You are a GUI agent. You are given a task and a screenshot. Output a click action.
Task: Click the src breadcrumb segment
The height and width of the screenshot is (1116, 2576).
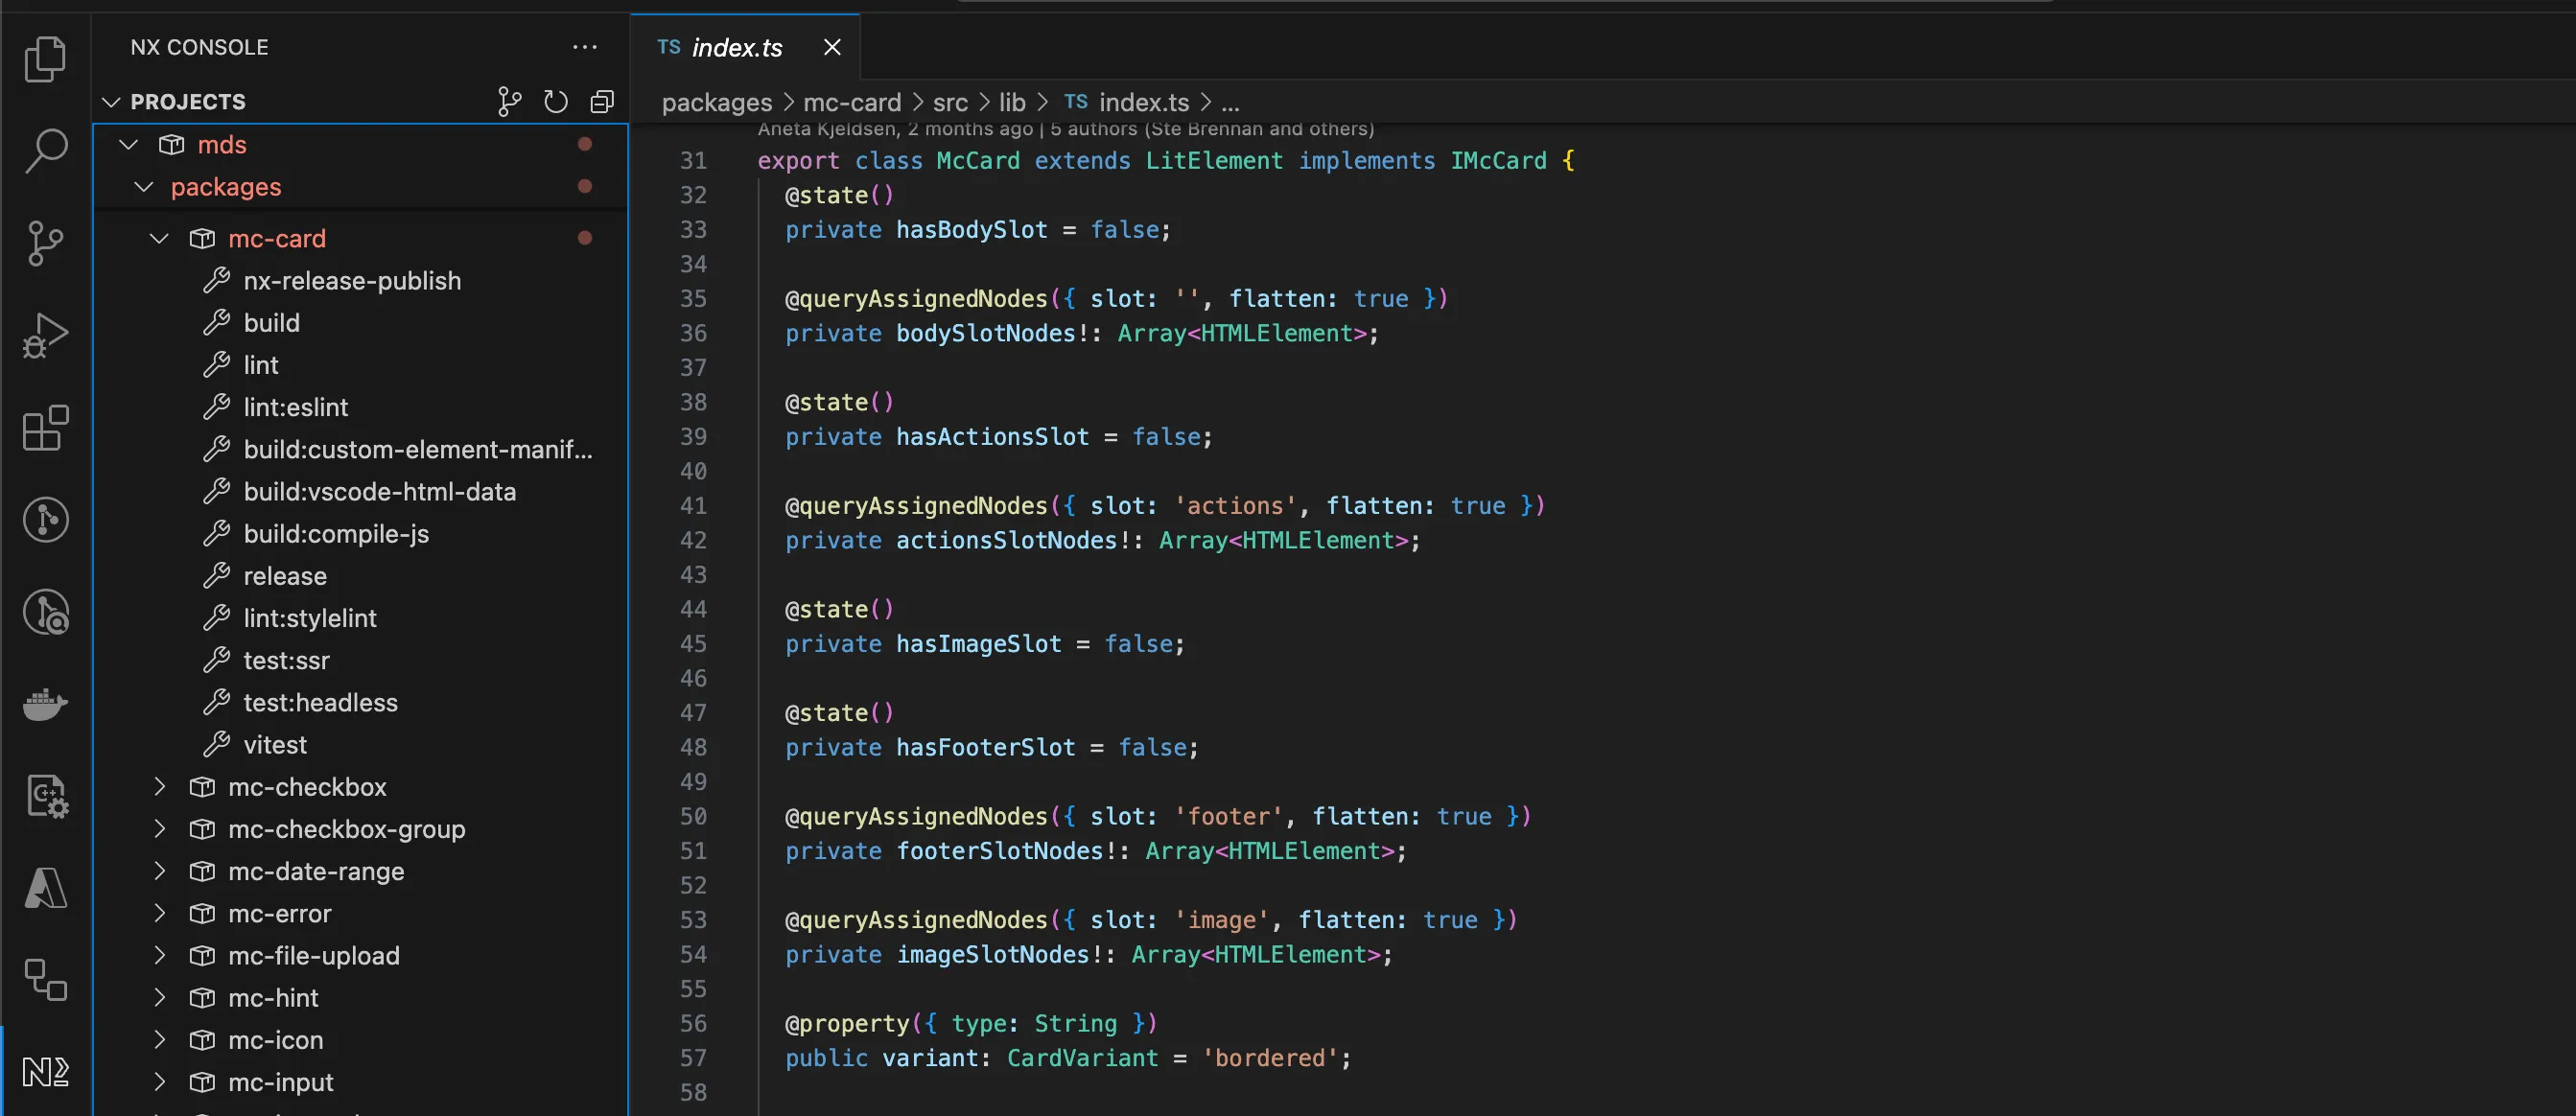pyautogui.click(x=949, y=102)
